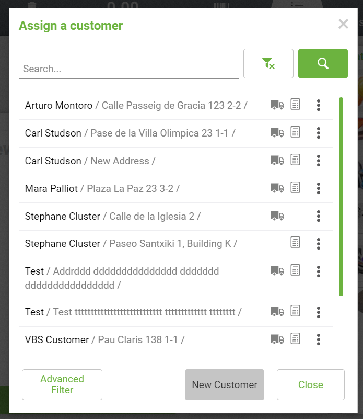Open the Advanced Filter button

tap(62, 384)
